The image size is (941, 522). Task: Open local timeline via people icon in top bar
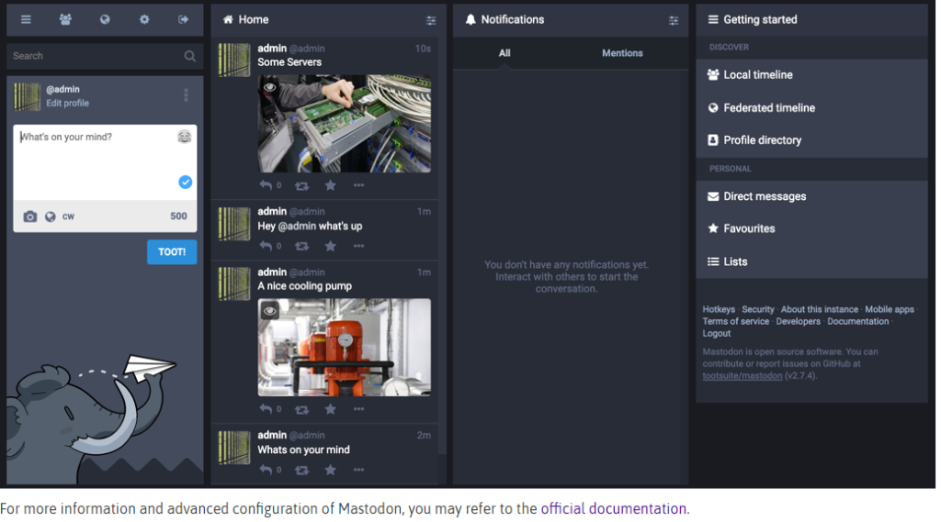click(x=65, y=19)
